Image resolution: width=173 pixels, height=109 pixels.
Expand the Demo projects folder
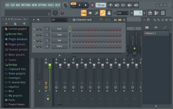click(x=15, y=73)
